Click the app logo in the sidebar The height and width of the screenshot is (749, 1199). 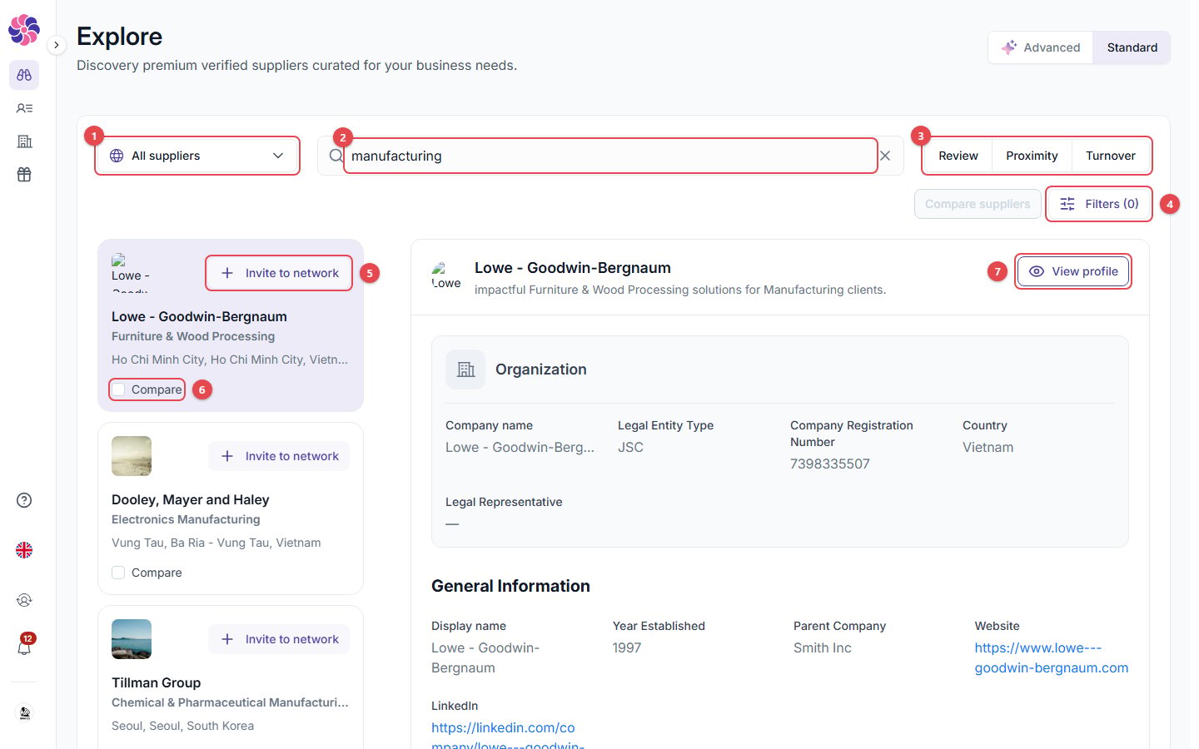pyautogui.click(x=24, y=30)
